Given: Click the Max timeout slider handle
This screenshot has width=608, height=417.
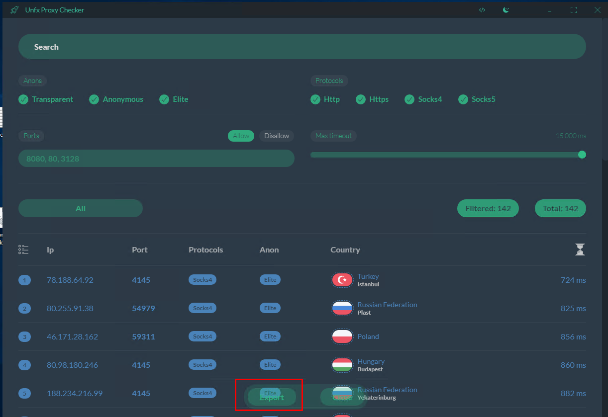Looking at the screenshot, I should [582, 155].
